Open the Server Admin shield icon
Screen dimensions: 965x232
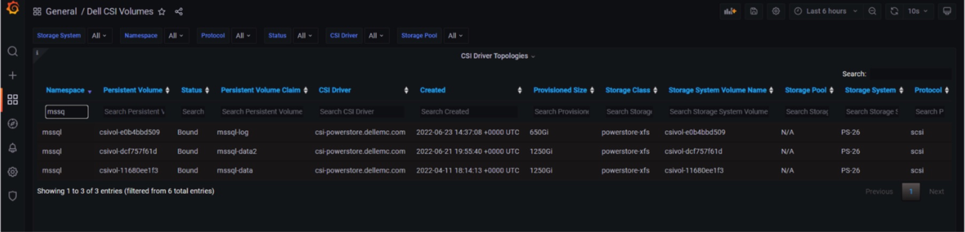(13, 196)
